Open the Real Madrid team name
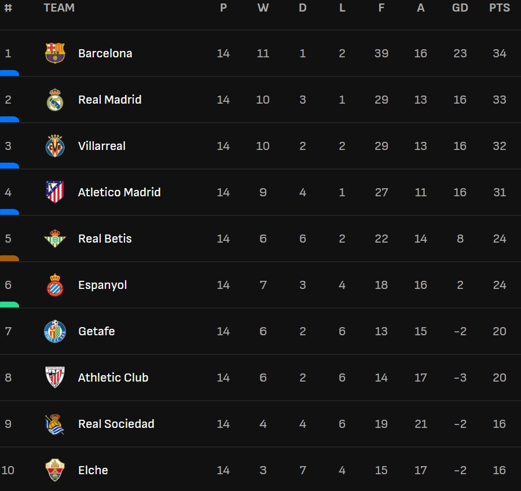The image size is (521, 491). coord(109,100)
